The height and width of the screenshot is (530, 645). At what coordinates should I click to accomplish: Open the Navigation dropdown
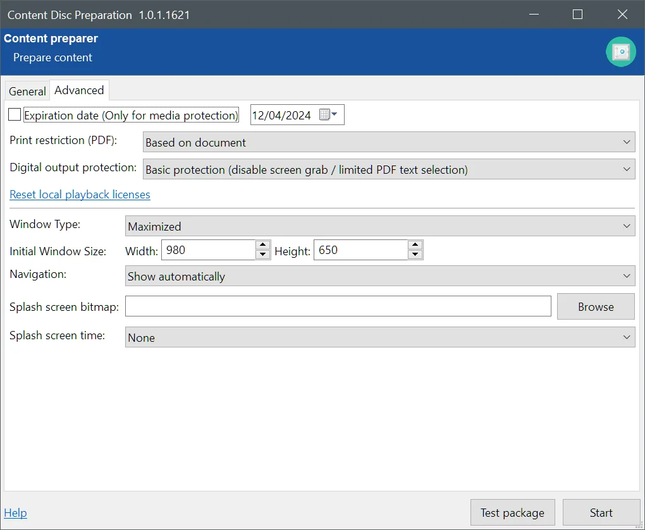click(380, 276)
